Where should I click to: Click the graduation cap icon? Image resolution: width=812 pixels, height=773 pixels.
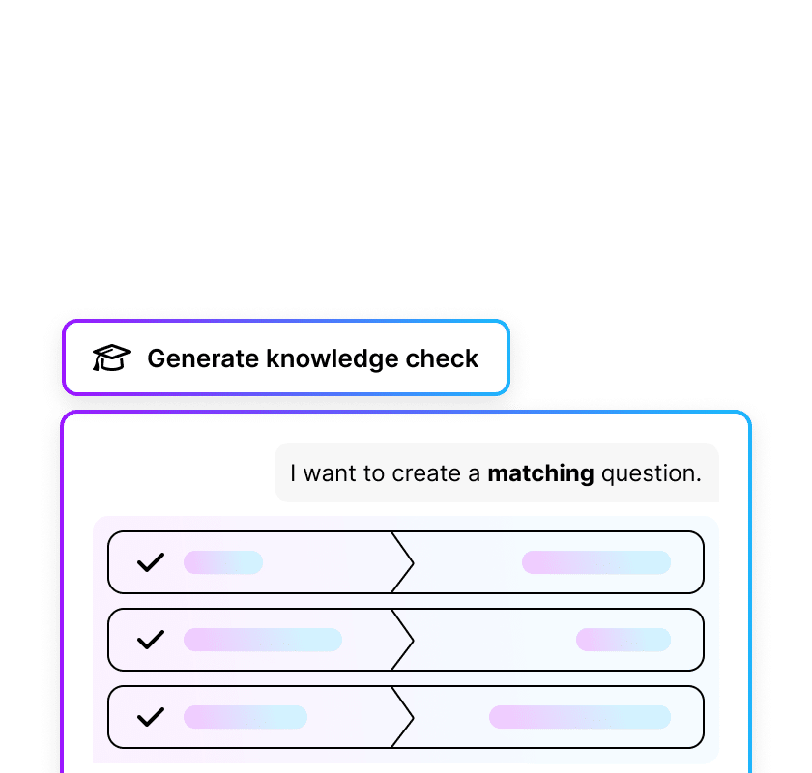point(111,358)
